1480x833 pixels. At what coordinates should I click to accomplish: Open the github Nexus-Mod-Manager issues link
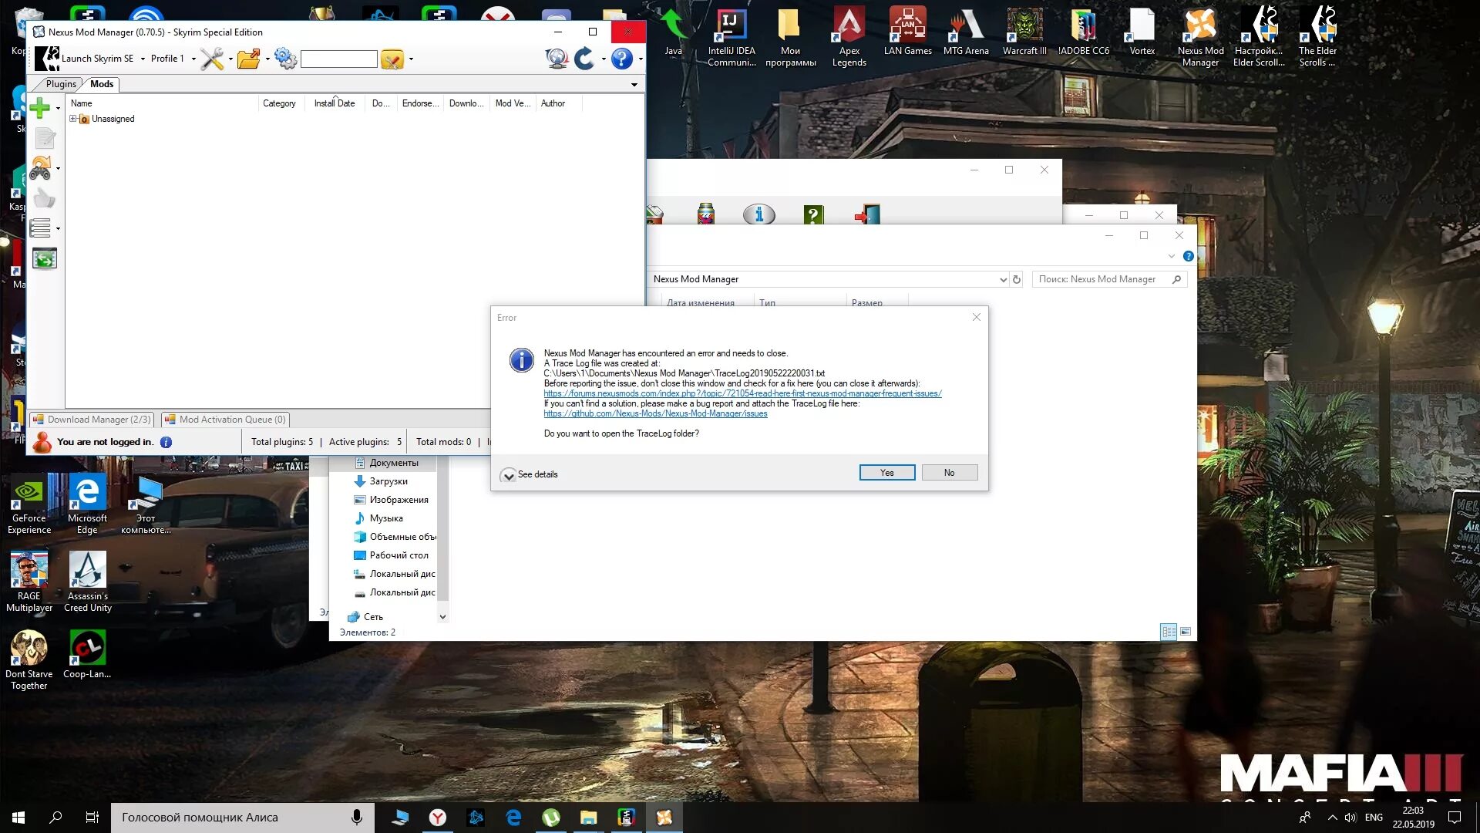pyautogui.click(x=655, y=413)
